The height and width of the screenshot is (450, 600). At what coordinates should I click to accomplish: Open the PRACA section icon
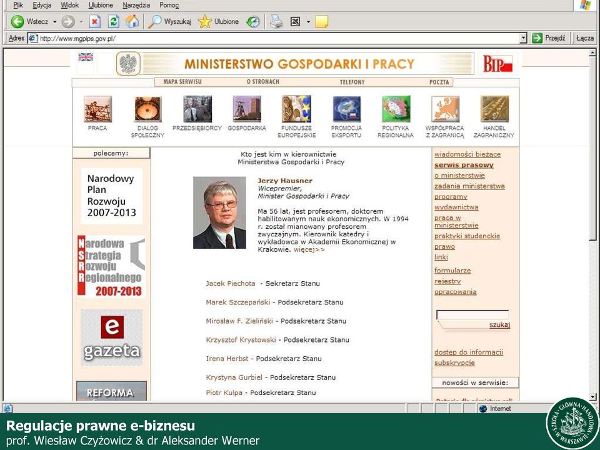[x=97, y=109]
